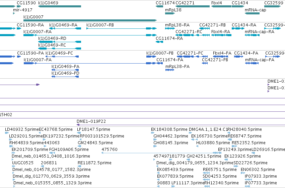Image resolution: width=285 pixels, height=188 pixels.
Task: Open the l(1)G0007-PA protein label
Action: coord(38,60)
